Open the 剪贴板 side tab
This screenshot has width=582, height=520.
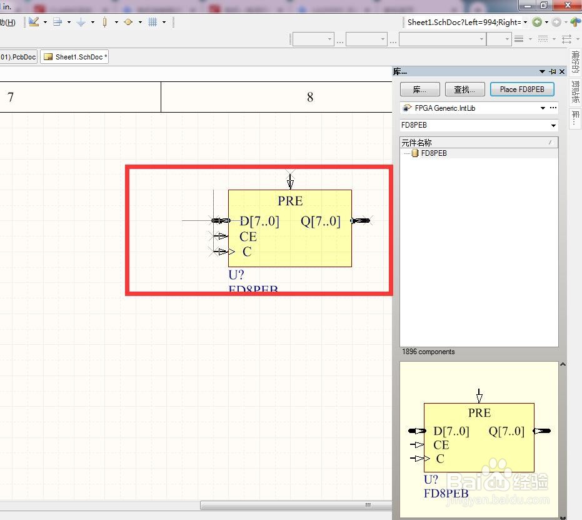(x=575, y=91)
